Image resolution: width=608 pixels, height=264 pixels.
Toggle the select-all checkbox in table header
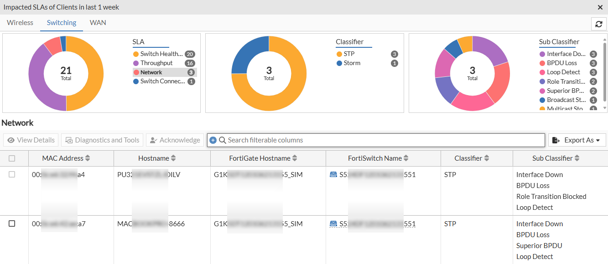point(12,158)
